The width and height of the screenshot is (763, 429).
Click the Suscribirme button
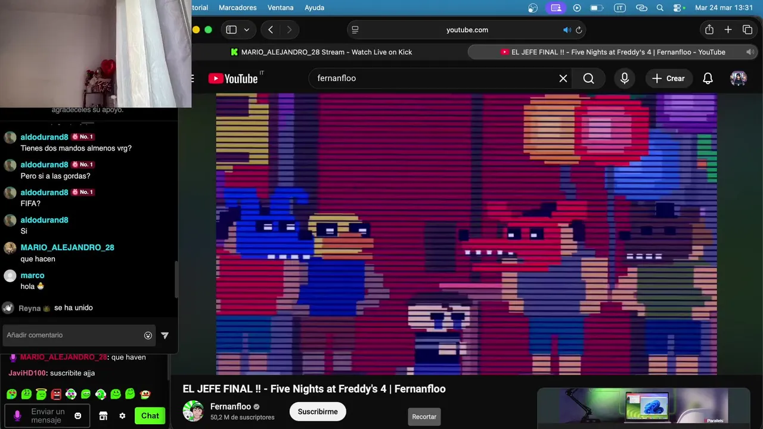pyautogui.click(x=318, y=412)
